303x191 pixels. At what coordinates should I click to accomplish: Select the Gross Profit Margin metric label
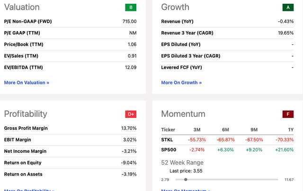26,128
